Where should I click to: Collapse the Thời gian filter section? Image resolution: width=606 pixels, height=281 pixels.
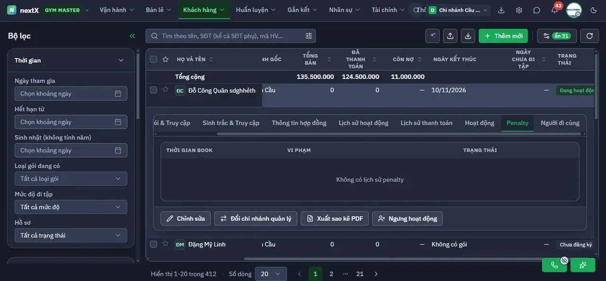tap(121, 61)
